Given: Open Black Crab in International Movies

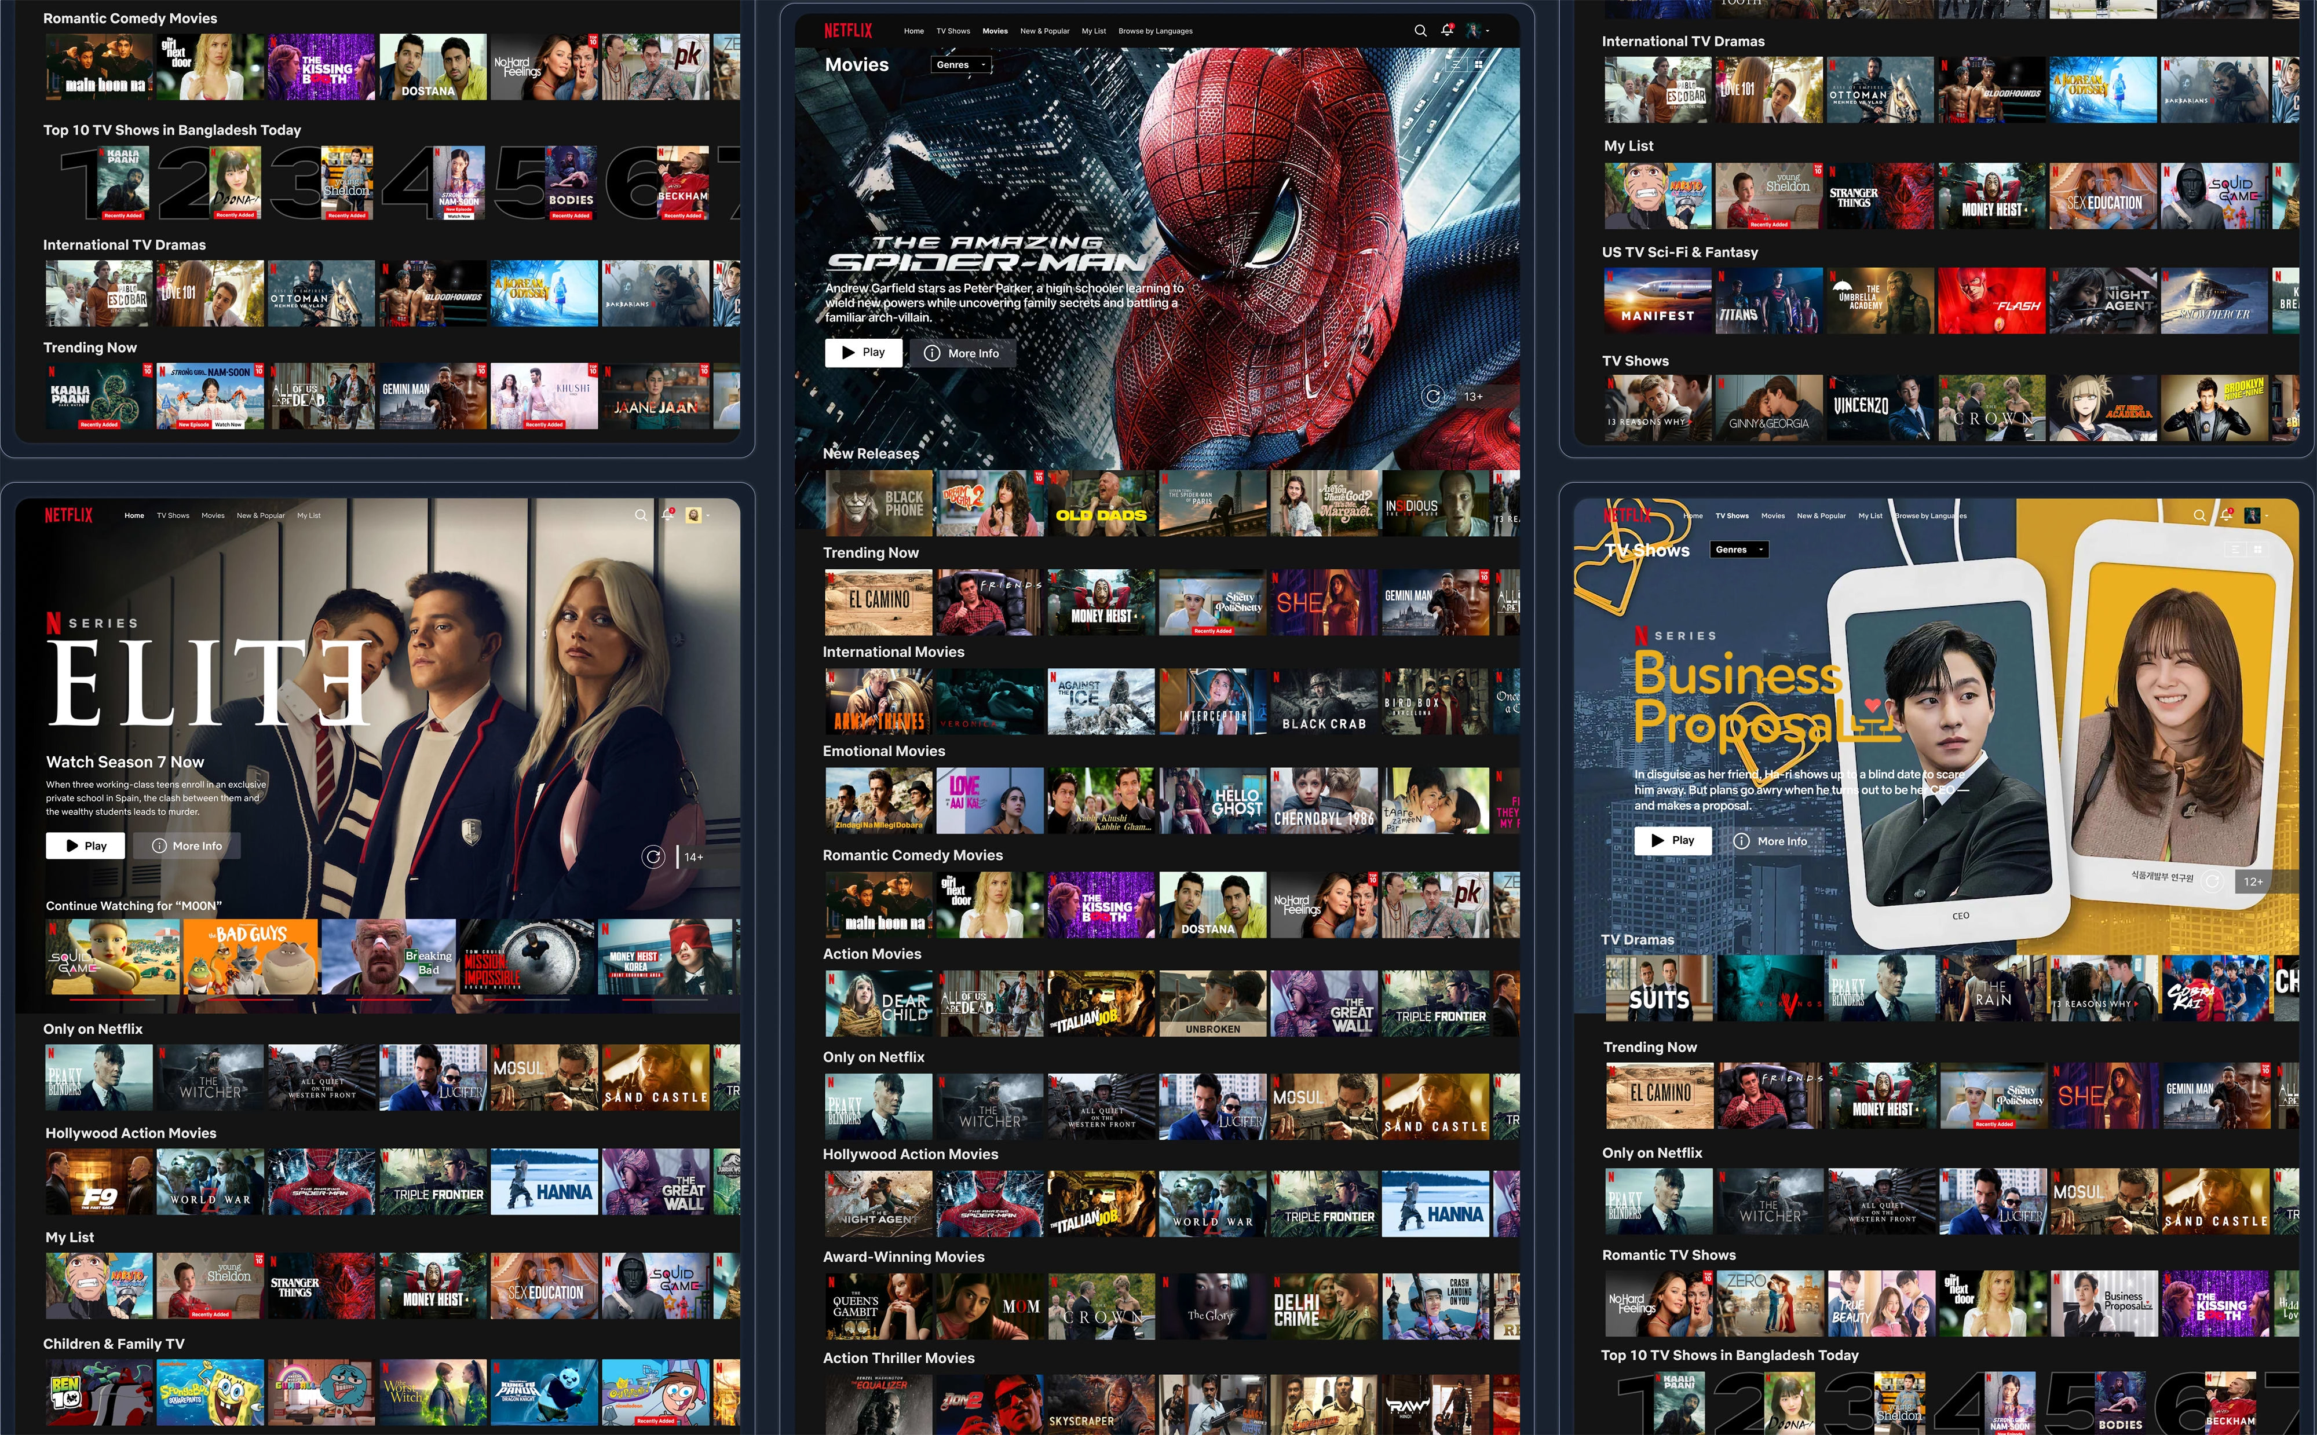Looking at the screenshot, I should (x=1324, y=701).
